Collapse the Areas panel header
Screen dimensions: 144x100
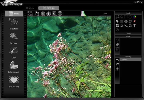128,36
